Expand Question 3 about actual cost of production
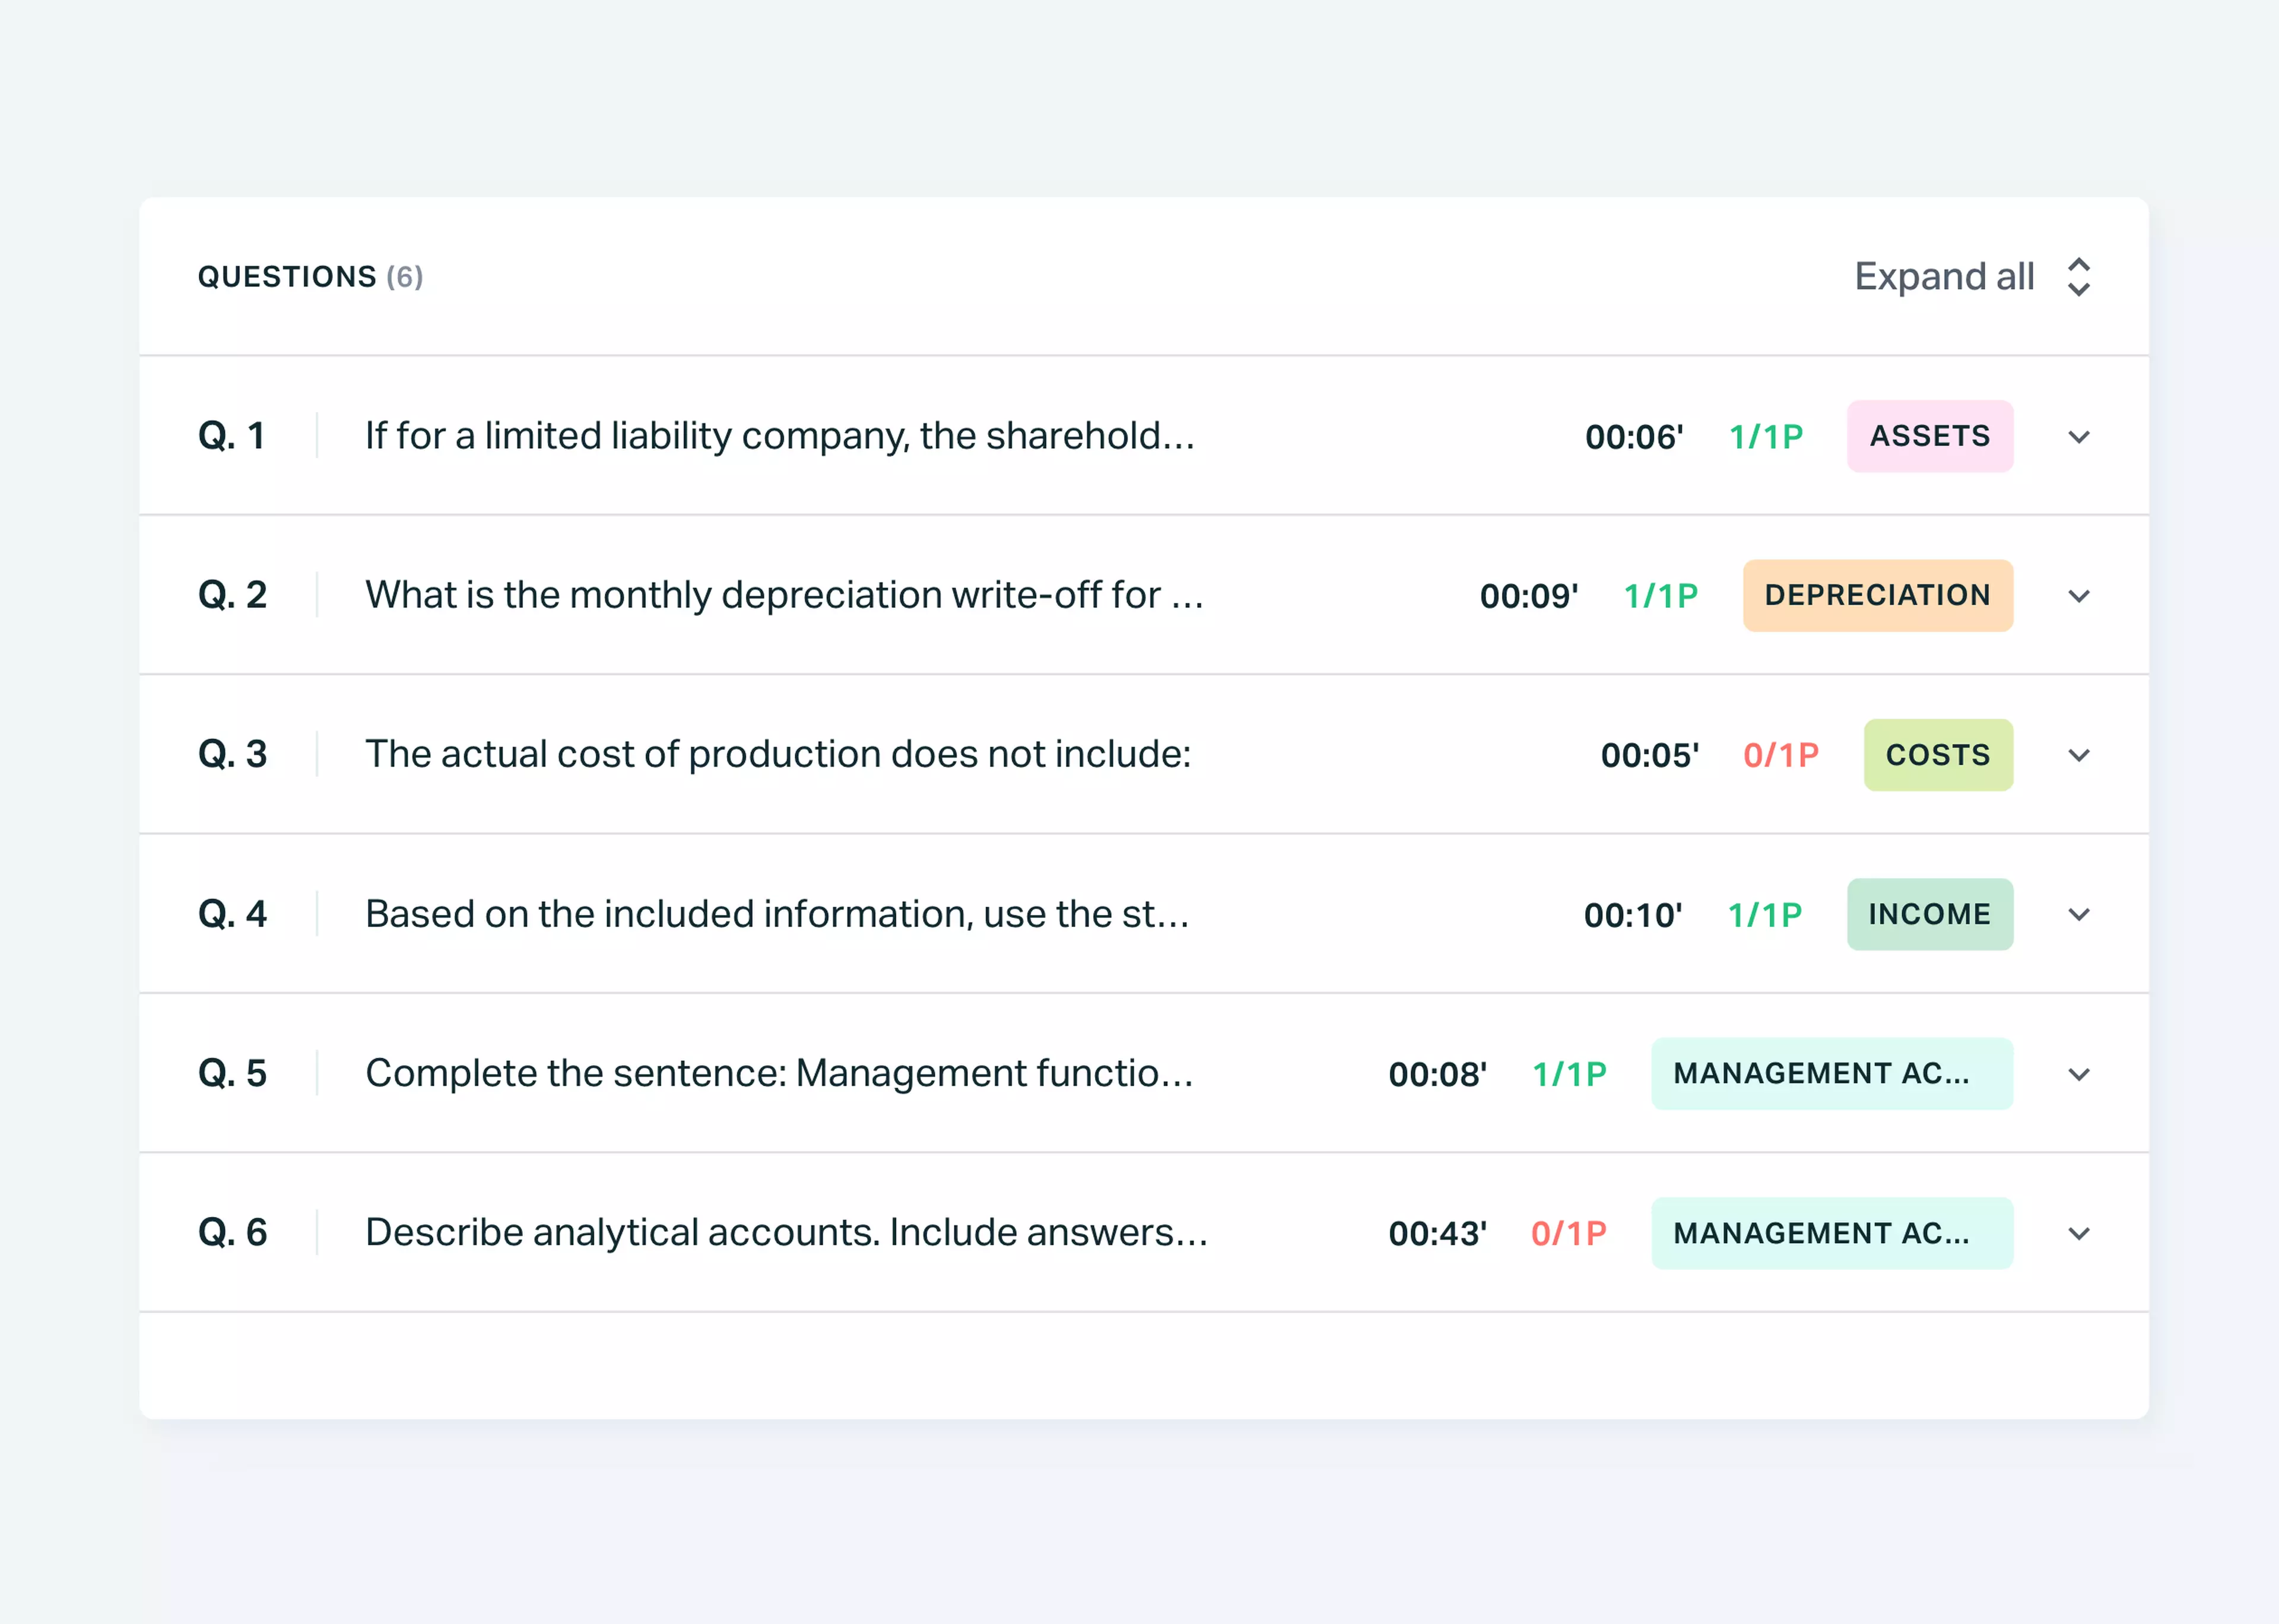Viewport: 2279px width, 1624px height. click(x=2078, y=755)
